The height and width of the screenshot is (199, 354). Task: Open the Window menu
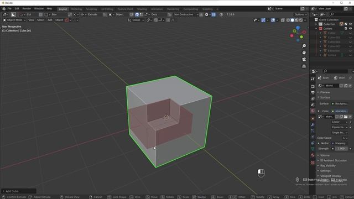click(x=39, y=9)
